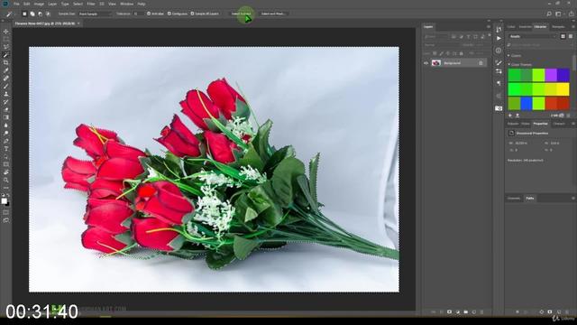
Task: Collapse the Colors section
Action: tap(508, 56)
